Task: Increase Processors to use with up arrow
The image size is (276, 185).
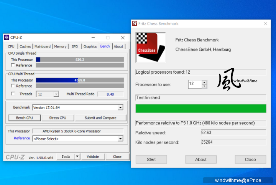Action: point(204,82)
